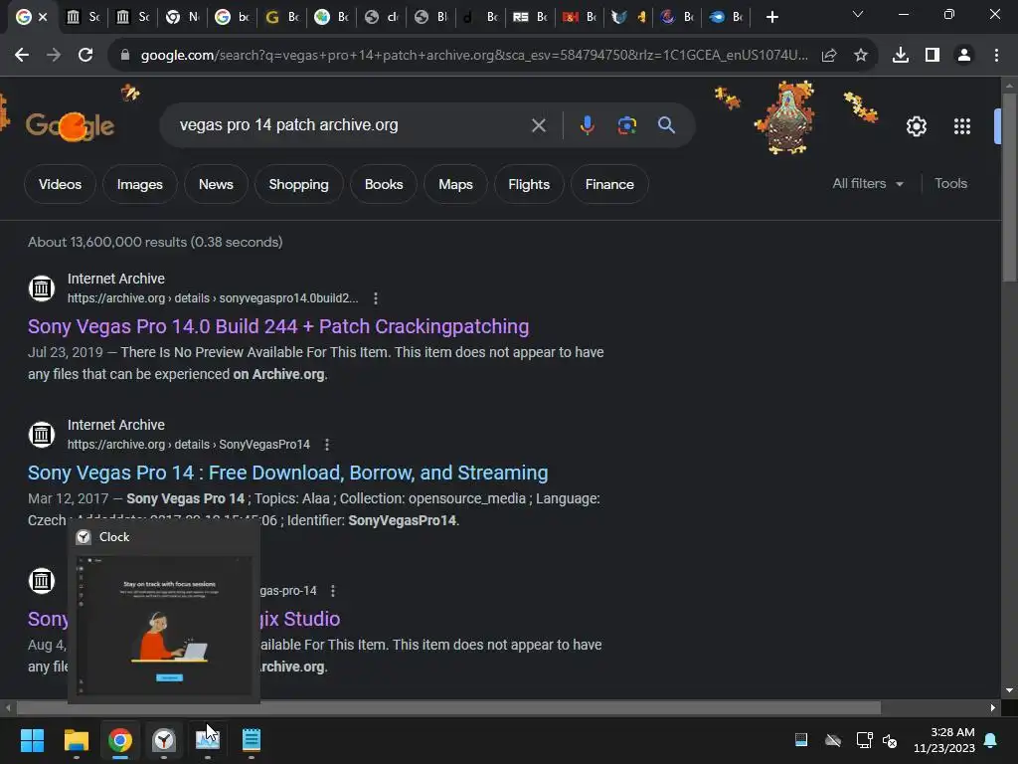
Task: Click the horizontal scrollbar right arrow
Action: click(x=993, y=707)
